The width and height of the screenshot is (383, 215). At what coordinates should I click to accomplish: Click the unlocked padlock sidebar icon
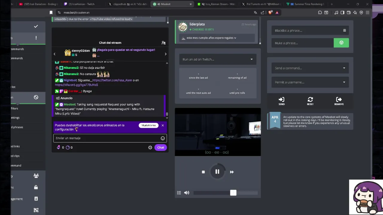click(x=36, y=187)
